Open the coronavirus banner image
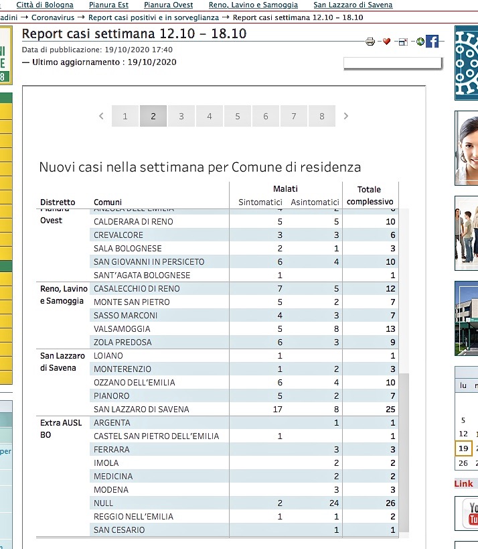Image resolution: width=478 pixels, height=549 pixels. 467,63
